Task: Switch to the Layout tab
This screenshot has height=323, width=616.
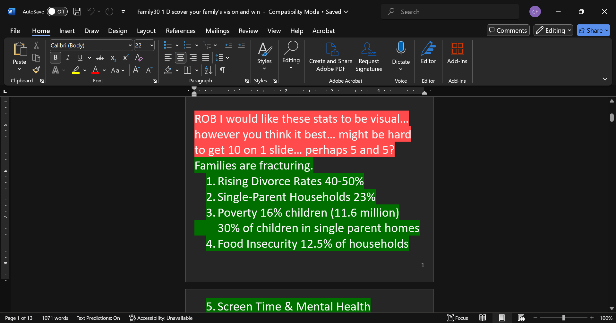Action: tap(146, 31)
